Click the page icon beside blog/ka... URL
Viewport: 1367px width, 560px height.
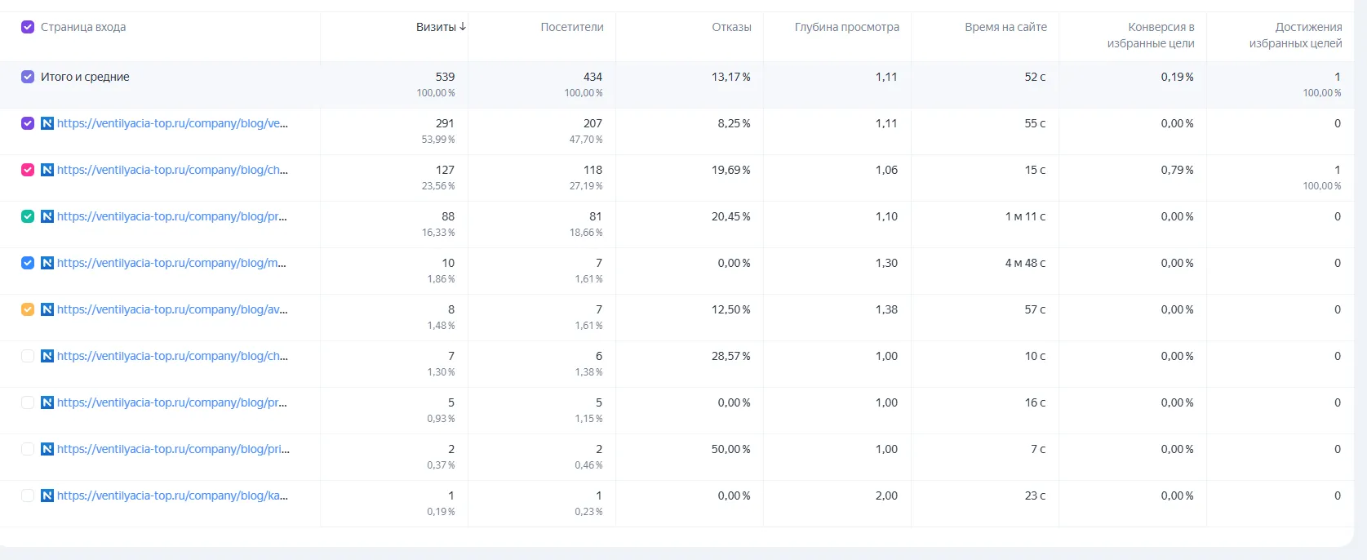[47, 496]
